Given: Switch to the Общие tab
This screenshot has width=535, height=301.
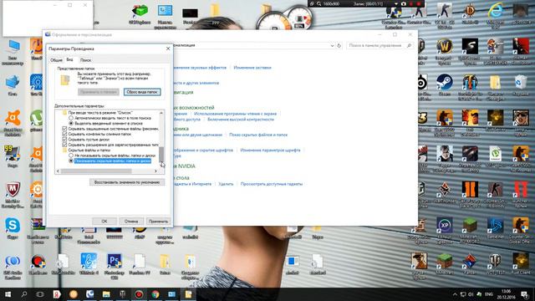Looking at the screenshot, I should point(56,60).
